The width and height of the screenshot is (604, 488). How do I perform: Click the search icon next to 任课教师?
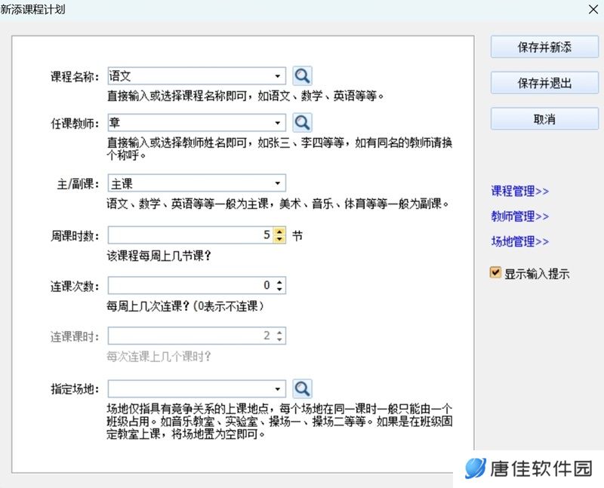[303, 123]
